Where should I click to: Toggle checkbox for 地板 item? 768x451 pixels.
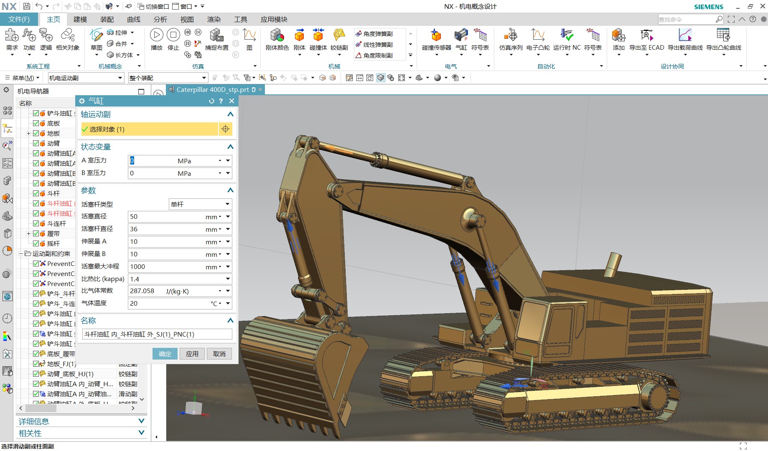point(36,133)
